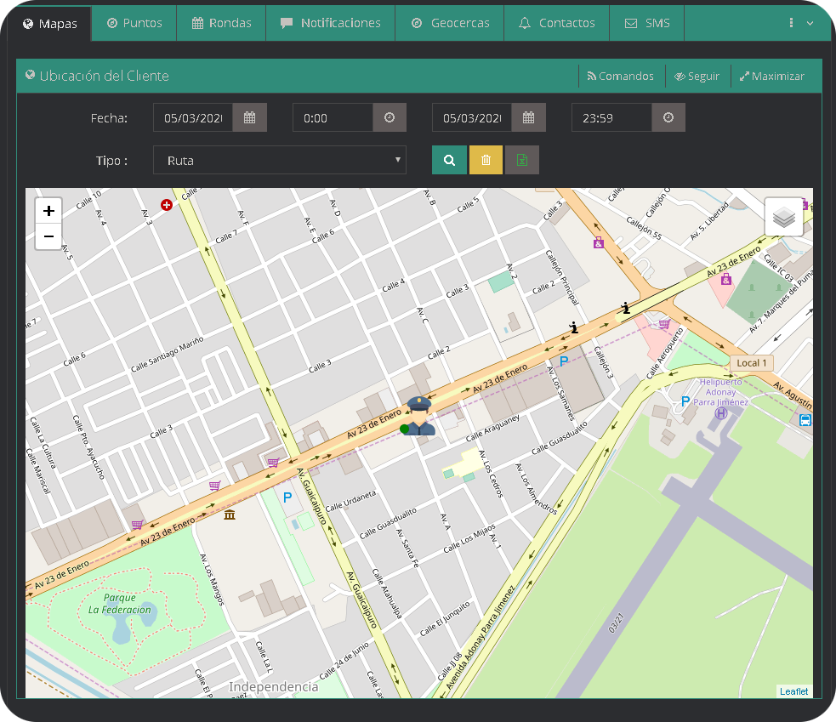Click the police officer marker on map
836x722 pixels.
(x=419, y=416)
